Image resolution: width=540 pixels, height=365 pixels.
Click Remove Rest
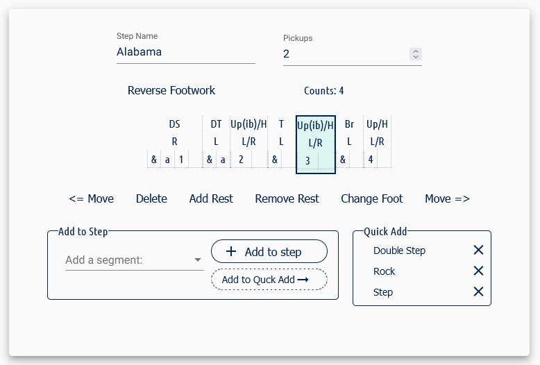coord(287,198)
